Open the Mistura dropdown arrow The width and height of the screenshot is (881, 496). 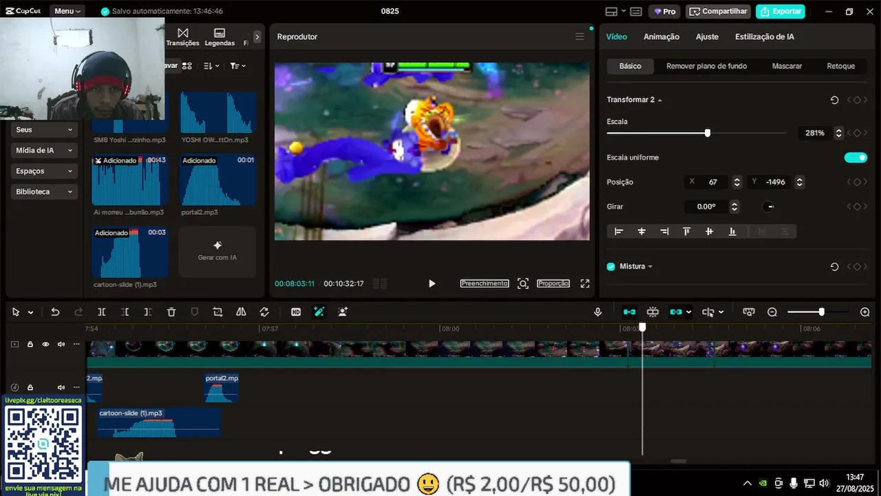tap(650, 267)
